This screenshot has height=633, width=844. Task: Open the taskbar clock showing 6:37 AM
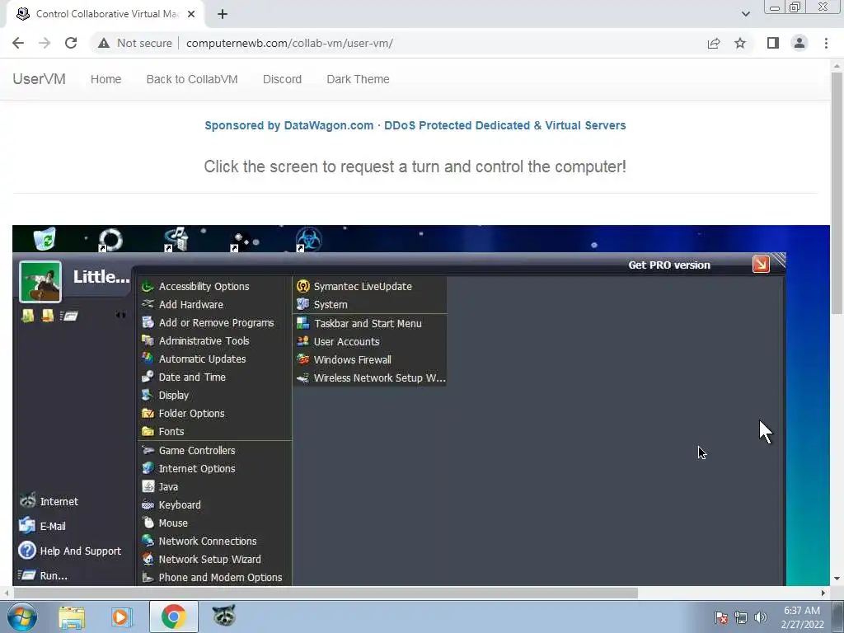pyautogui.click(x=802, y=617)
